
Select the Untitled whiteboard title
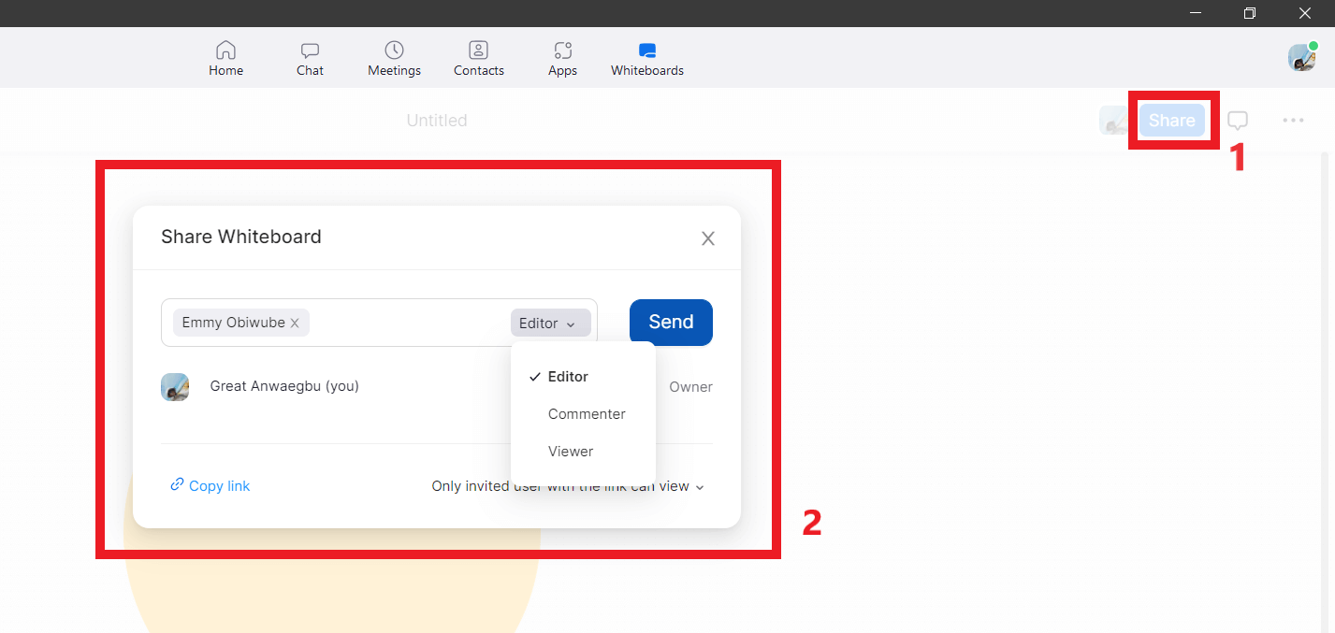pyautogui.click(x=436, y=120)
